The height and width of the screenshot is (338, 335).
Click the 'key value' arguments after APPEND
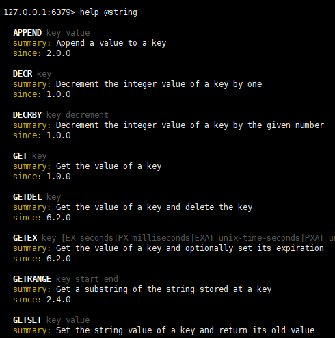pyautogui.click(x=68, y=33)
